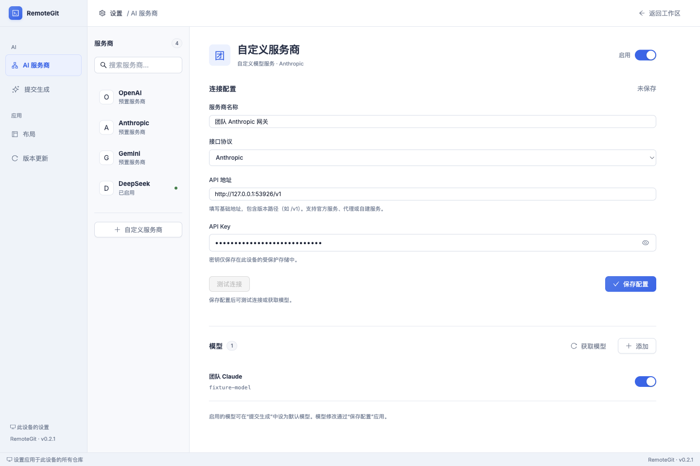Click the 添加 model button
700x466 pixels.
pos(637,346)
